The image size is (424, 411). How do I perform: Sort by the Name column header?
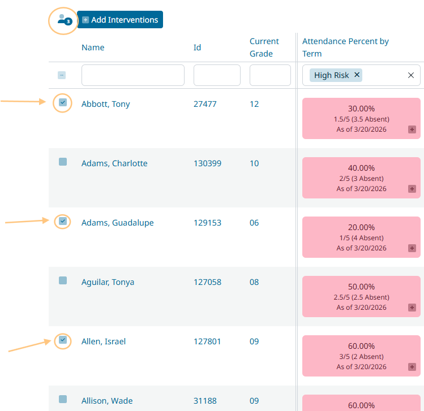pos(93,47)
